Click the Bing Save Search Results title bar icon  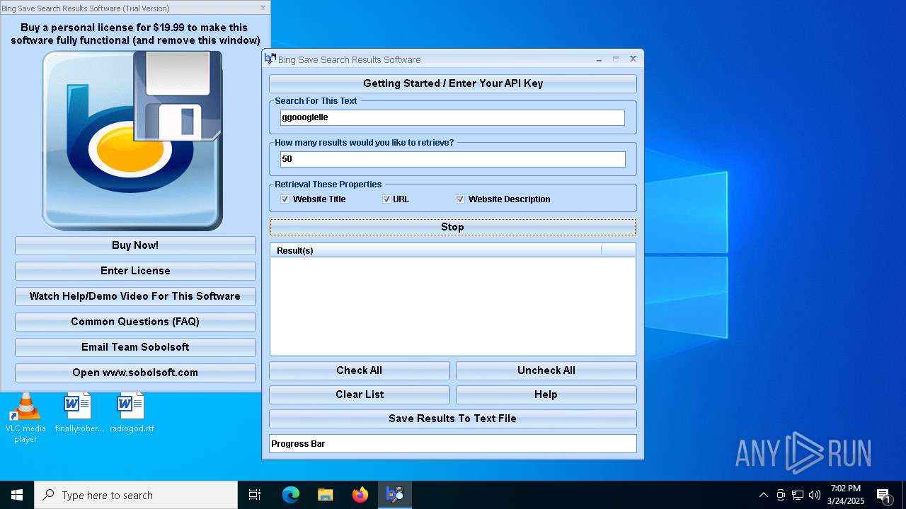270,59
